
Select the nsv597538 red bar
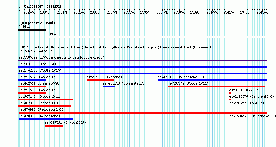point(32,93)
